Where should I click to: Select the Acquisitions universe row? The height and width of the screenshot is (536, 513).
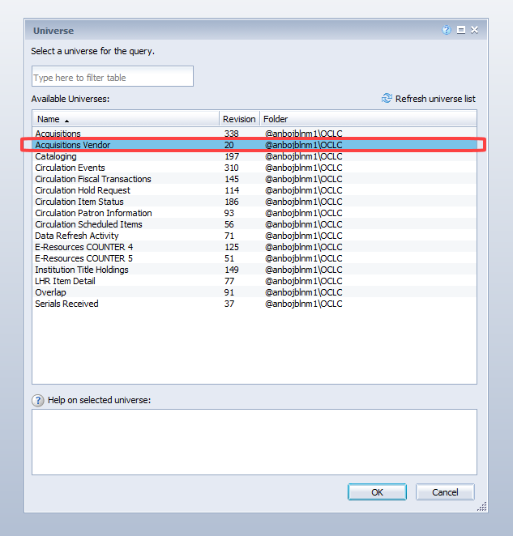(x=254, y=134)
